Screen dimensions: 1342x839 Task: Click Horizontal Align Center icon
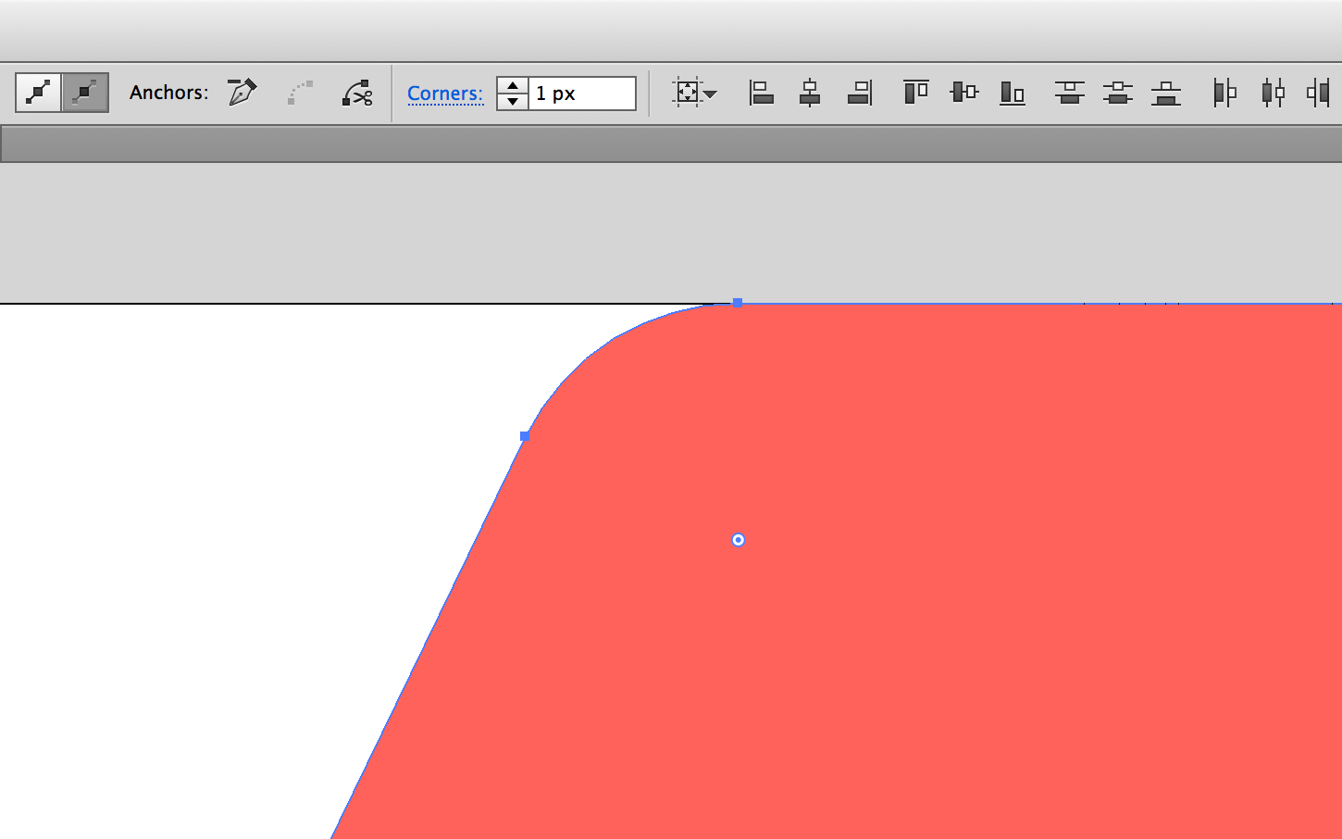point(810,93)
